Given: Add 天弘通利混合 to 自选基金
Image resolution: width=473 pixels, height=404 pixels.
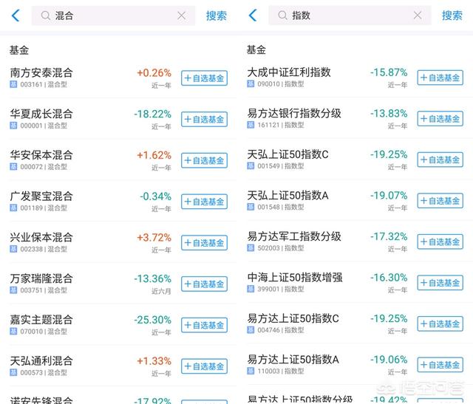Looking at the screenshot, I should click(204, 366).
